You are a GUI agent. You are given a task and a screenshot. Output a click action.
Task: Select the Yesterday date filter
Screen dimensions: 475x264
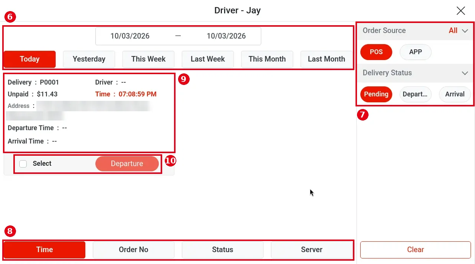(x=89, y=59)
